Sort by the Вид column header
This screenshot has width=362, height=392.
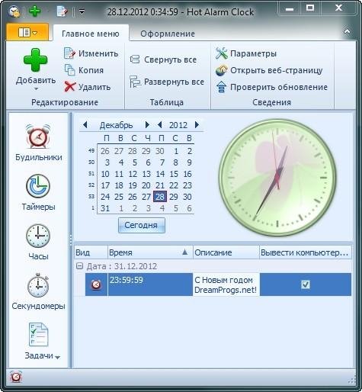coord(91,252)
